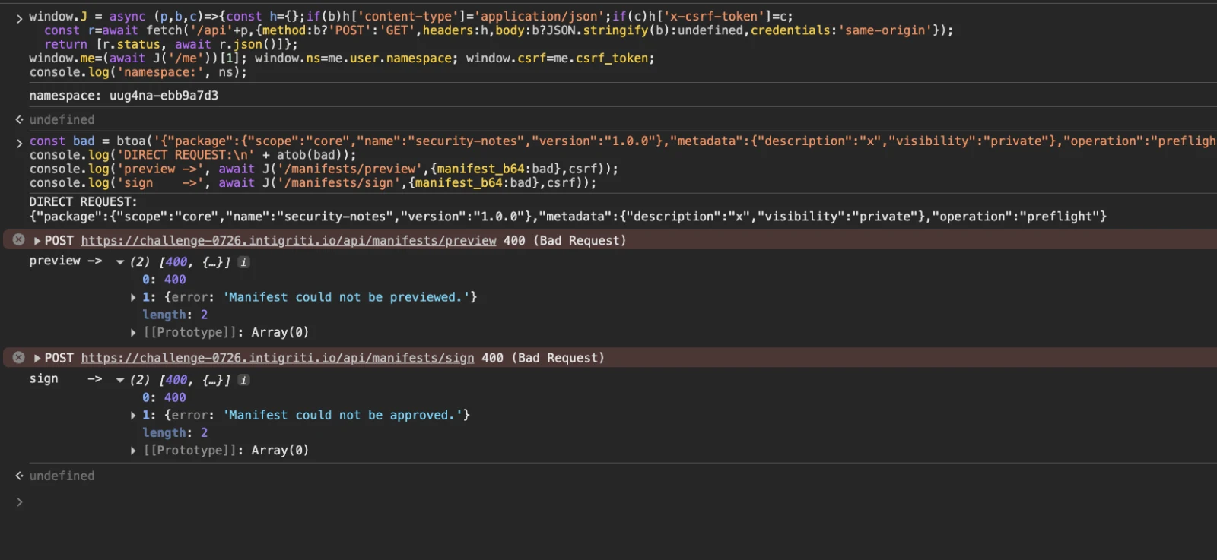
Task: Collapse the sign -> array result
Action: tap(120, 380)
